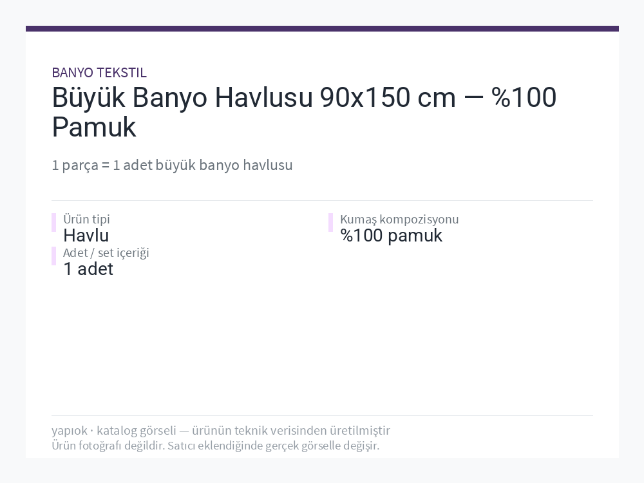This screenshot has height=483, width=644.
Task: Click the purple marker beside Adet / set içeriği
Action: 54,256
